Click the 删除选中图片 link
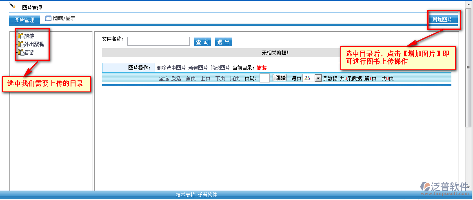473x200 pixels. tap(171, 68)
